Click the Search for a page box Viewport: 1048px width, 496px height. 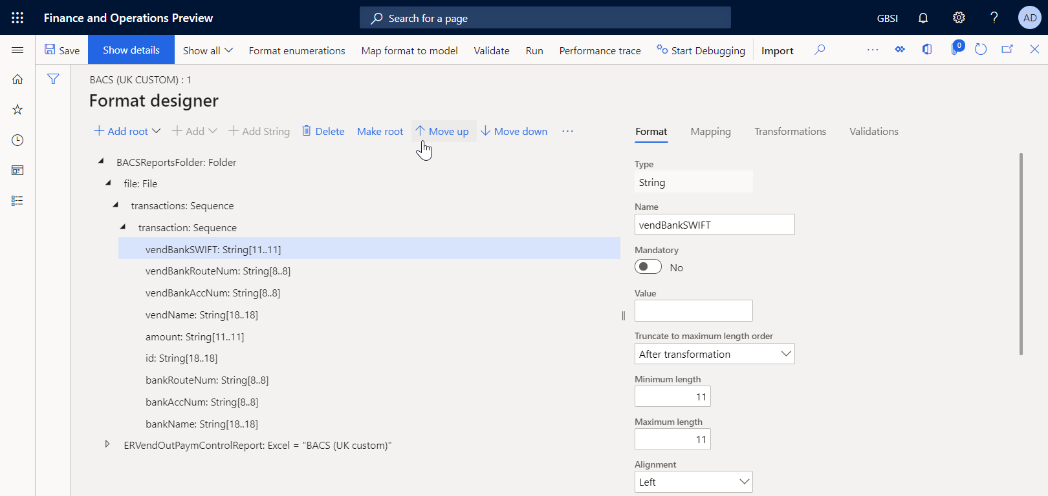click(x=545, y=17)
